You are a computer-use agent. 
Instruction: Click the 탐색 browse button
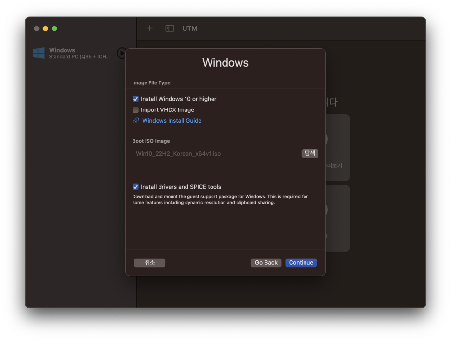(x=310, y=153)
